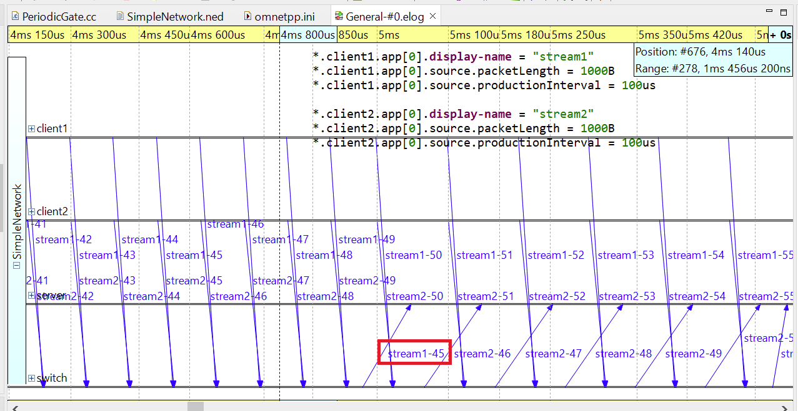This screenshot has width=798, height=411.
Task: Select the highlighted 4ms 800us timestamp
Action: coord(307,35)
